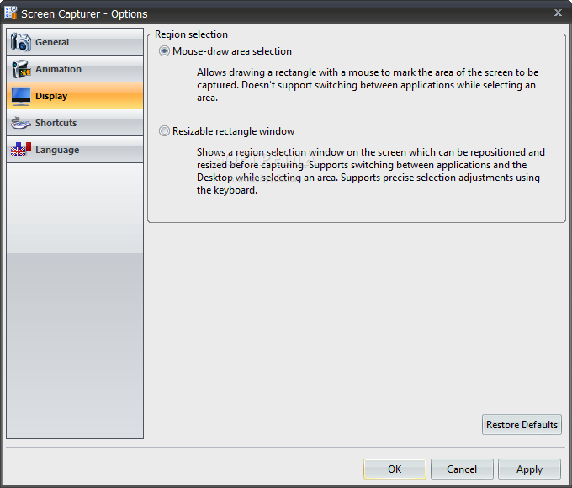Screen dimensions: 572x488
Task: Close the Options dialog window
Action: point(558,13)
